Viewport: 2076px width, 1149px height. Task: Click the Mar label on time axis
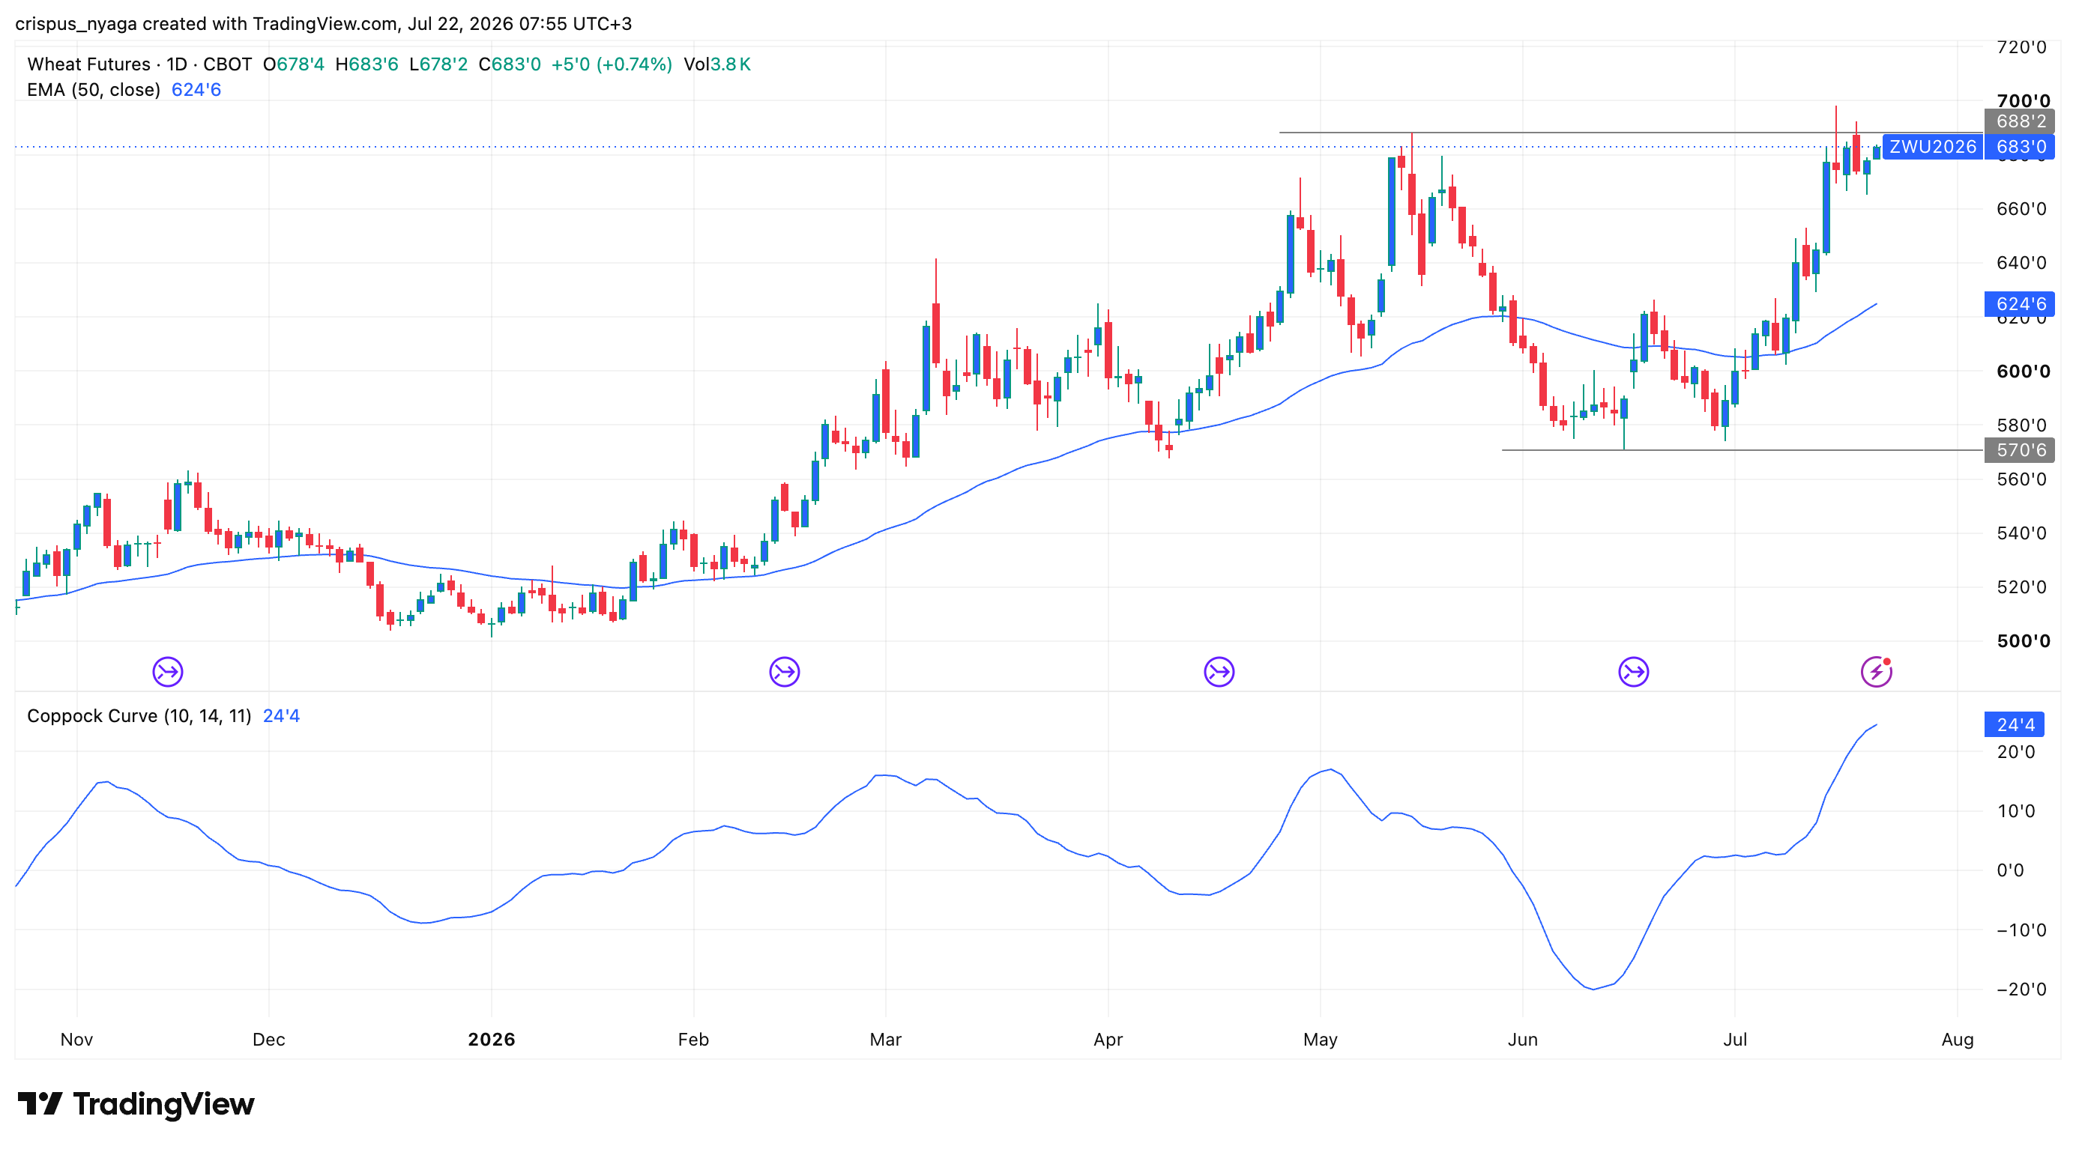886,1040
